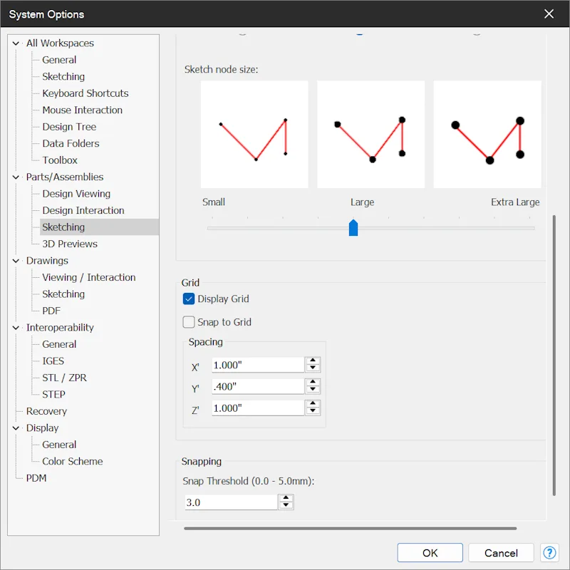Open 3D Previews settings
The image size is (570, 570).
(70, 244)
